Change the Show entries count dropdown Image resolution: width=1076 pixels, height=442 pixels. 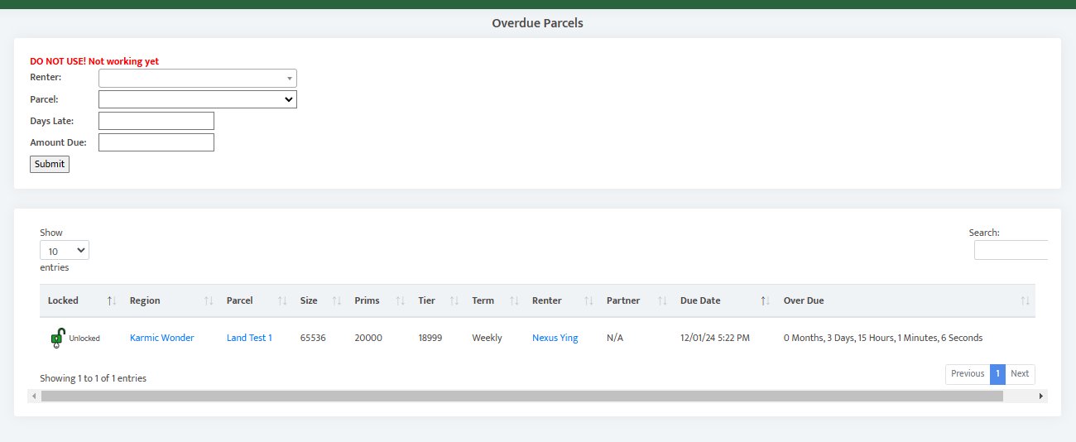[65, 250]
